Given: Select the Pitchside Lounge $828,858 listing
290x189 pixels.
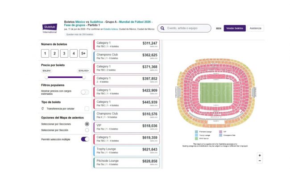Looking at the screenshot, I should coord(127,162).
